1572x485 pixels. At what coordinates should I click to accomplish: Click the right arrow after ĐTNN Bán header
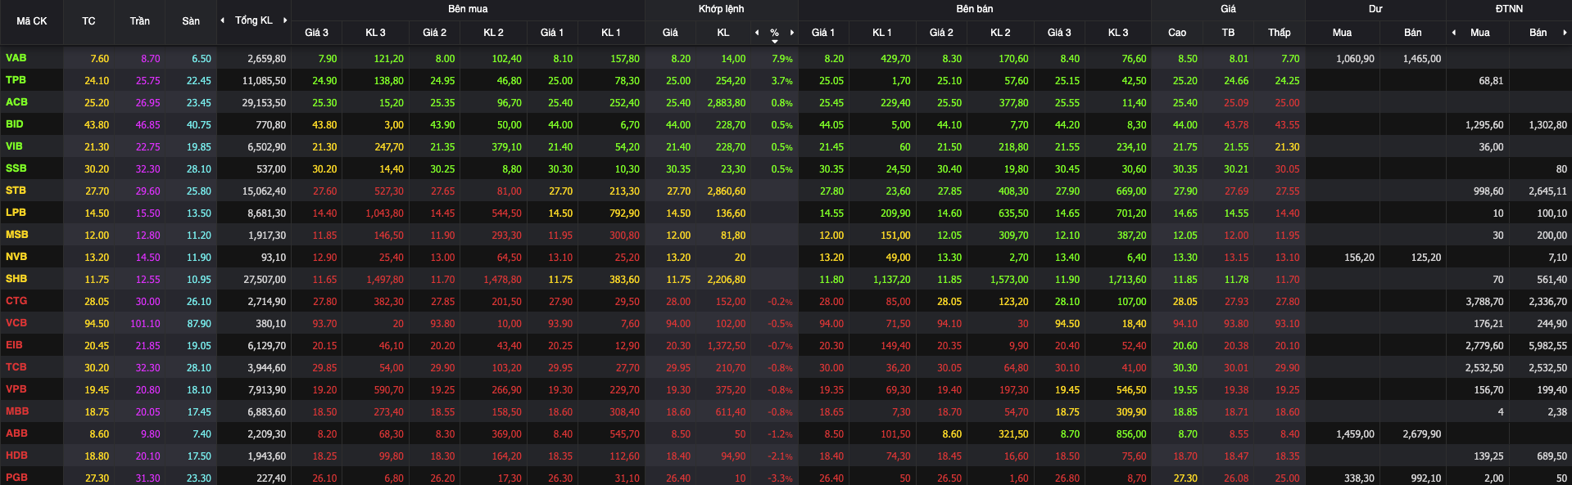[1565, 33]
